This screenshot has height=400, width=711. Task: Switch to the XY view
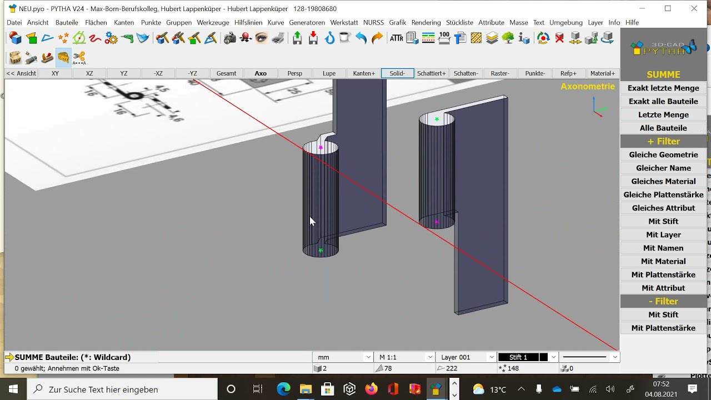[55, 73]
